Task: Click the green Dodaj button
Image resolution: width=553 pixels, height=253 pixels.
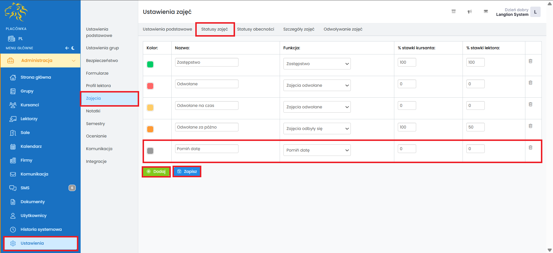Action: pyautogui.click(x=156, y=171)
